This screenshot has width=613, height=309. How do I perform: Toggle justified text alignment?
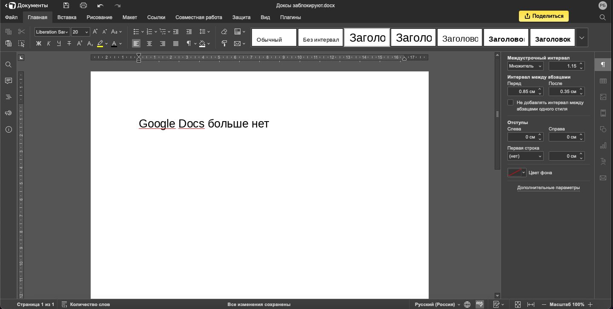click(176, 43)
